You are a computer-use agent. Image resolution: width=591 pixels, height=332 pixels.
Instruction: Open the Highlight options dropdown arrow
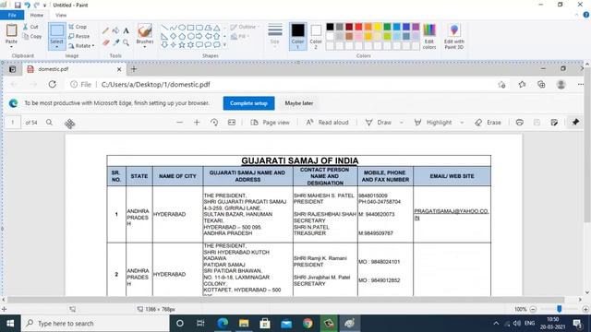pos(462,123)
